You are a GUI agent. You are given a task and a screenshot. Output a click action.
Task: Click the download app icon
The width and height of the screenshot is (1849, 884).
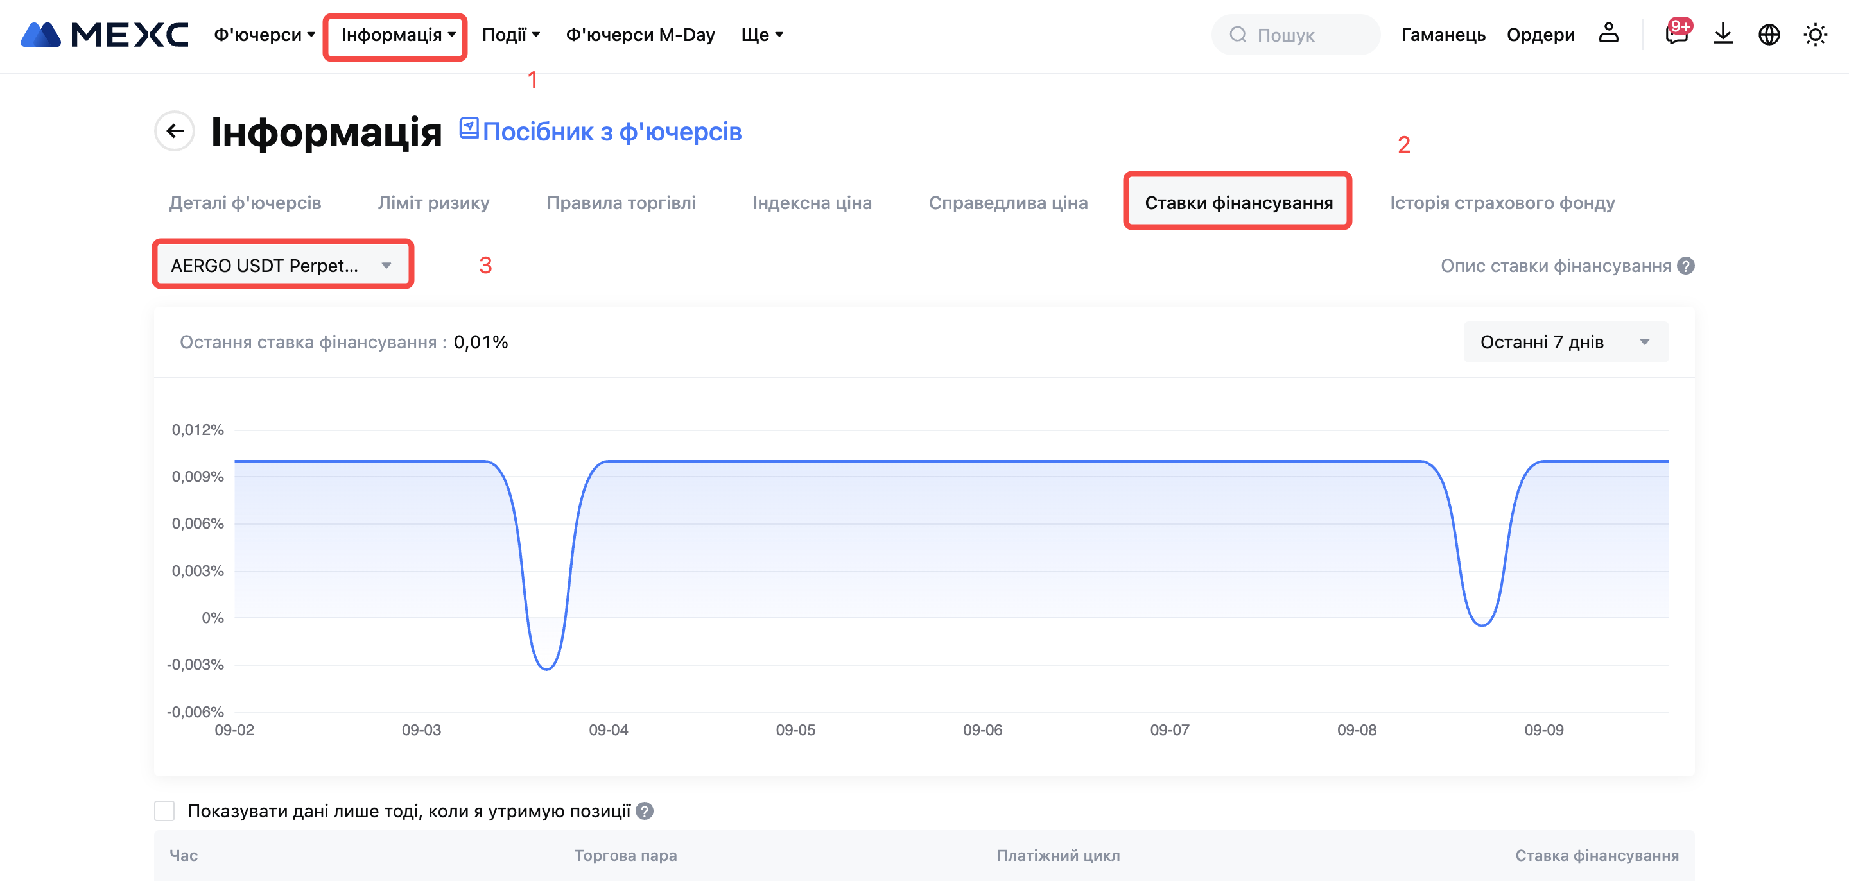click(x=1723, y=34)
